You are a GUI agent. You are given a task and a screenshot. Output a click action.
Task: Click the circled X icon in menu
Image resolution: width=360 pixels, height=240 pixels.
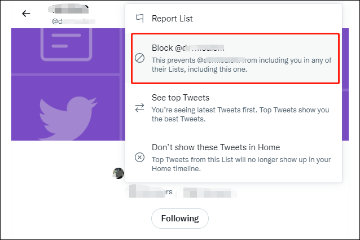[x=139, y=158]
